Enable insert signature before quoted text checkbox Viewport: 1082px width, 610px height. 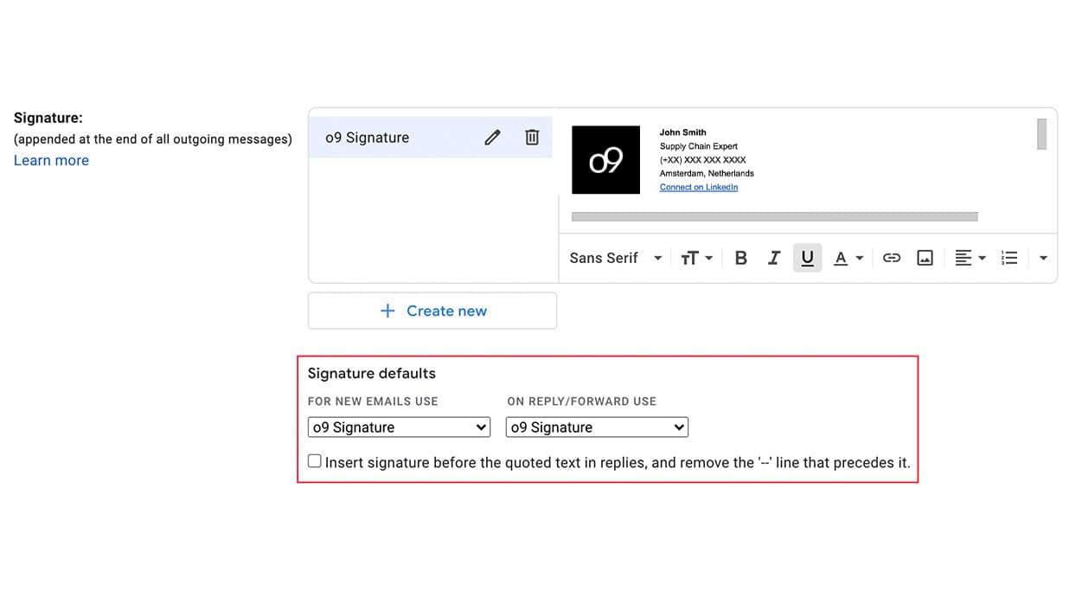pos(315,461)
